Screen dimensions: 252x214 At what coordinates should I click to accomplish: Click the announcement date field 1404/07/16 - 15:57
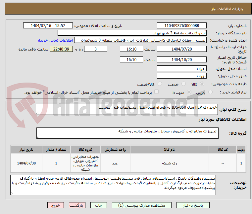click(48, 26)
